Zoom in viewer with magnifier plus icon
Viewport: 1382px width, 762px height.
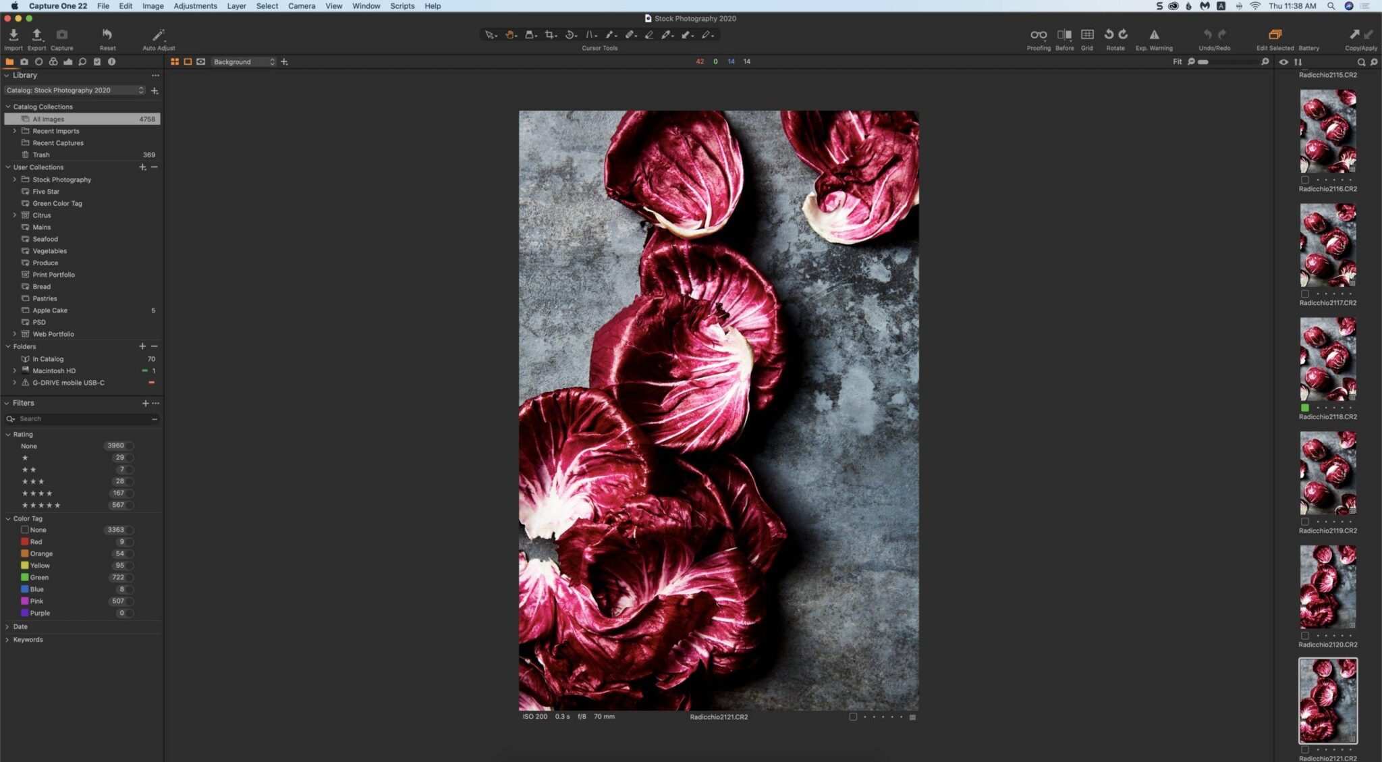1265,61
